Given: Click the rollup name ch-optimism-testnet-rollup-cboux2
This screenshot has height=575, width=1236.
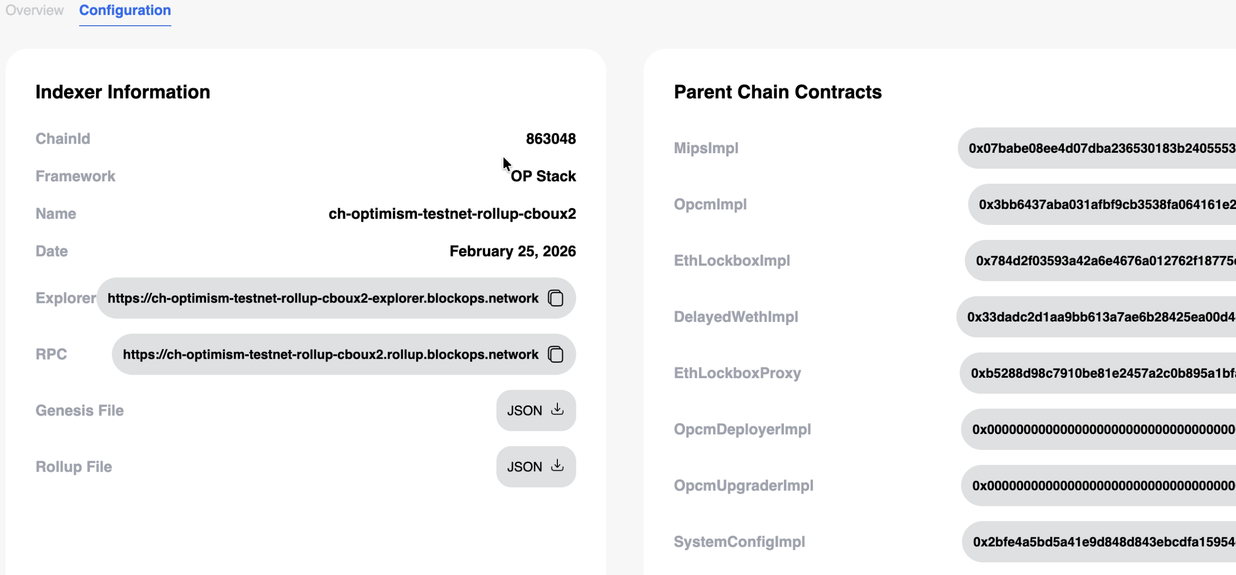Looking at the screenshot, I should pos(452,214).
